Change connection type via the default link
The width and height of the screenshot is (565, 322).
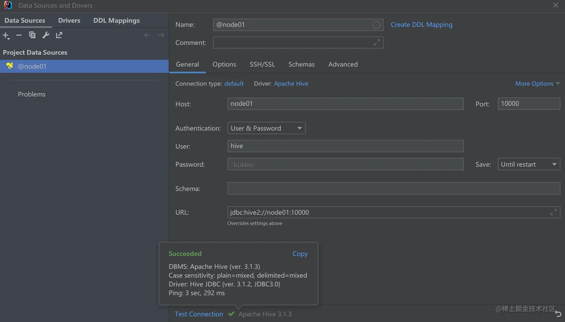point(234,84)
